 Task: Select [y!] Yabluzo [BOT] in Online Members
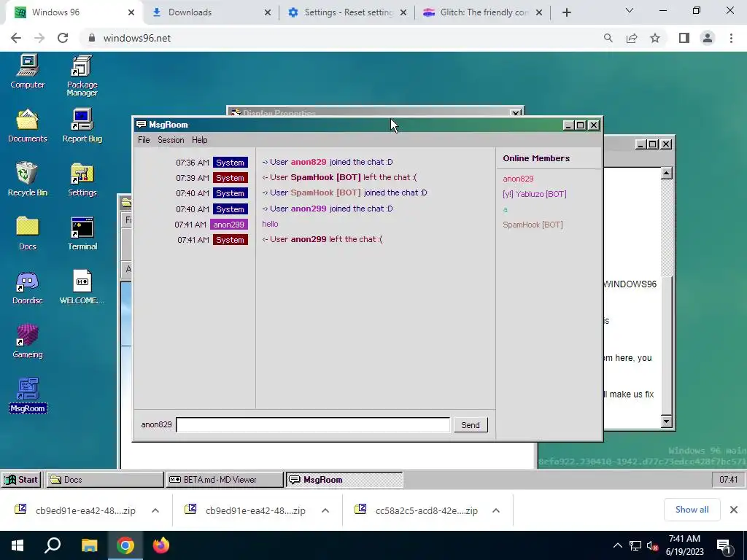535,194
